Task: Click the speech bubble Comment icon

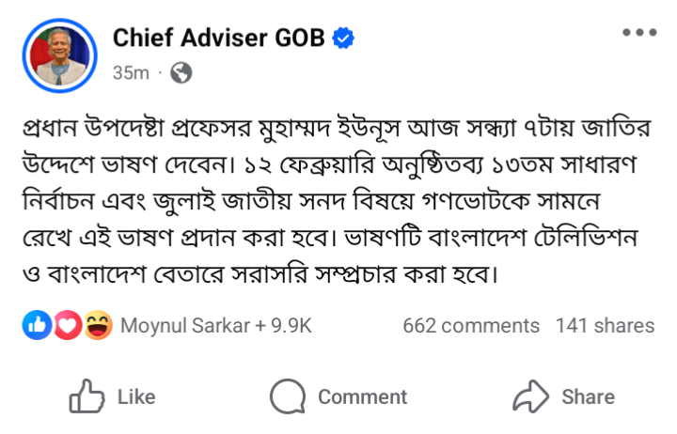Action: [287, 396]
